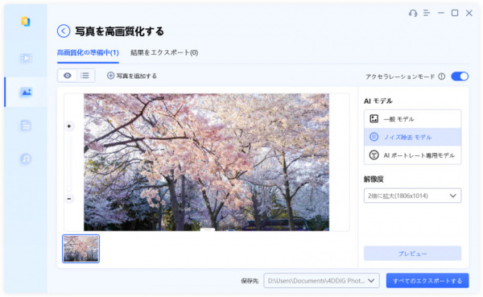The height and width of the screenshot is (297, 483).
Task: Expand the 解像度 dropdown 2倍に拡大
Action: [412, 196]
